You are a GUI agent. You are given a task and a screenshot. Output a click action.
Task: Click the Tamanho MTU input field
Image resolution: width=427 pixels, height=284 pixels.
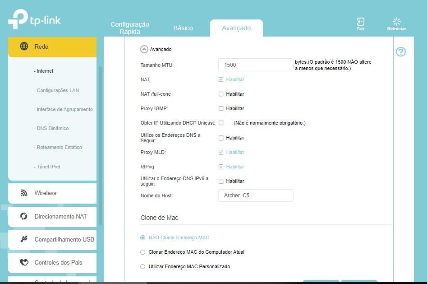click(256, 65)
